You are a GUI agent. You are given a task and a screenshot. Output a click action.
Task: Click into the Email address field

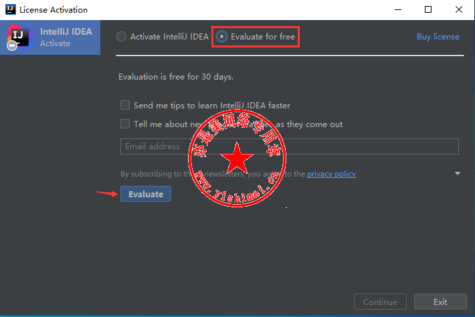point(289,146)
